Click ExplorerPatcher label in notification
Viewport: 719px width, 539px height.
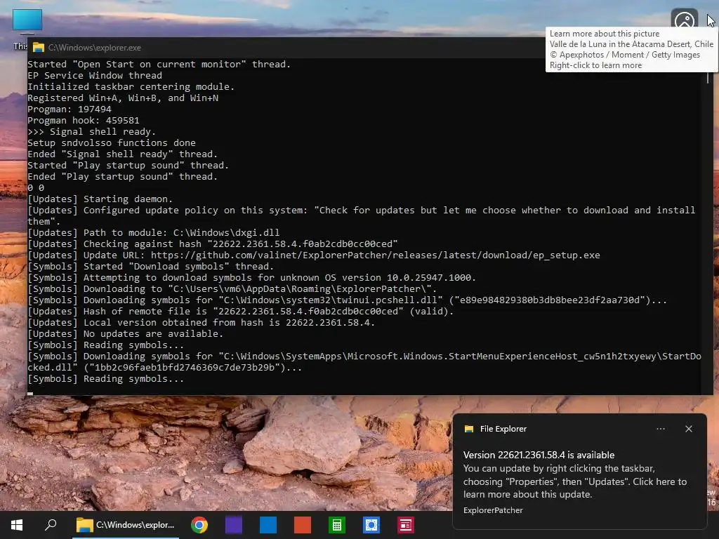coord(493,510)
